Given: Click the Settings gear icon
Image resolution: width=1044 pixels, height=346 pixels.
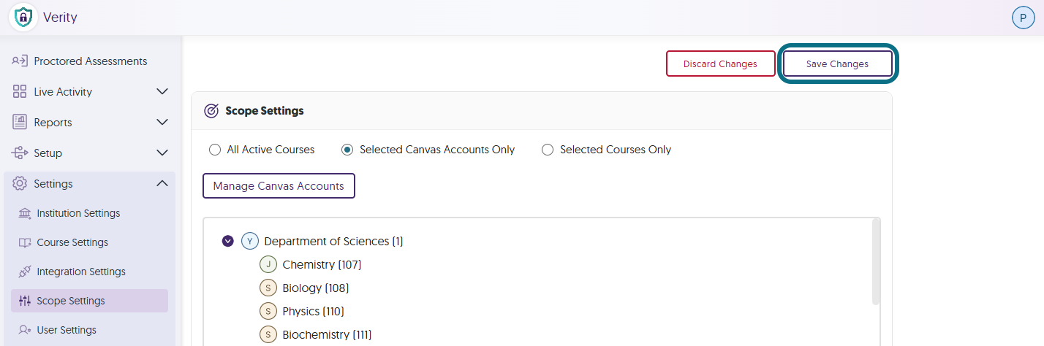Looking at the screenshot, I should pos(20,184).
